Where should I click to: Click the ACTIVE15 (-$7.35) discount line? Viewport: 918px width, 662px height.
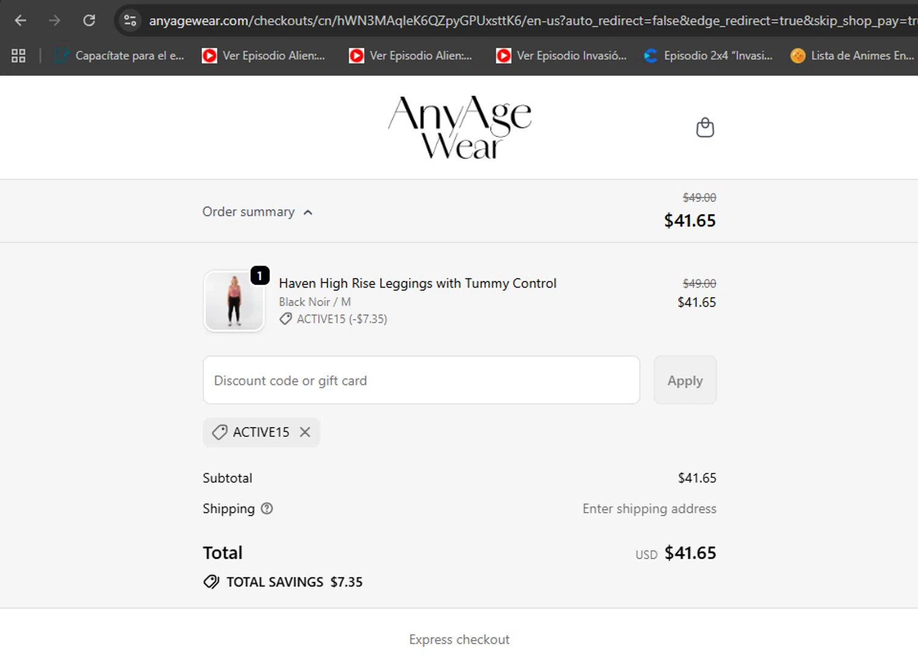click(x=334, y=319)
